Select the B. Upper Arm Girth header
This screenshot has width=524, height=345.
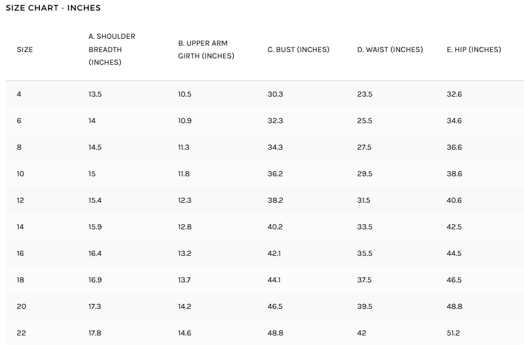206,49
